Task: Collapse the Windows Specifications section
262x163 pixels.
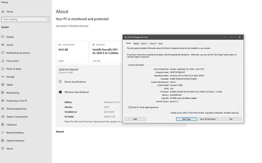Action: 89,92
